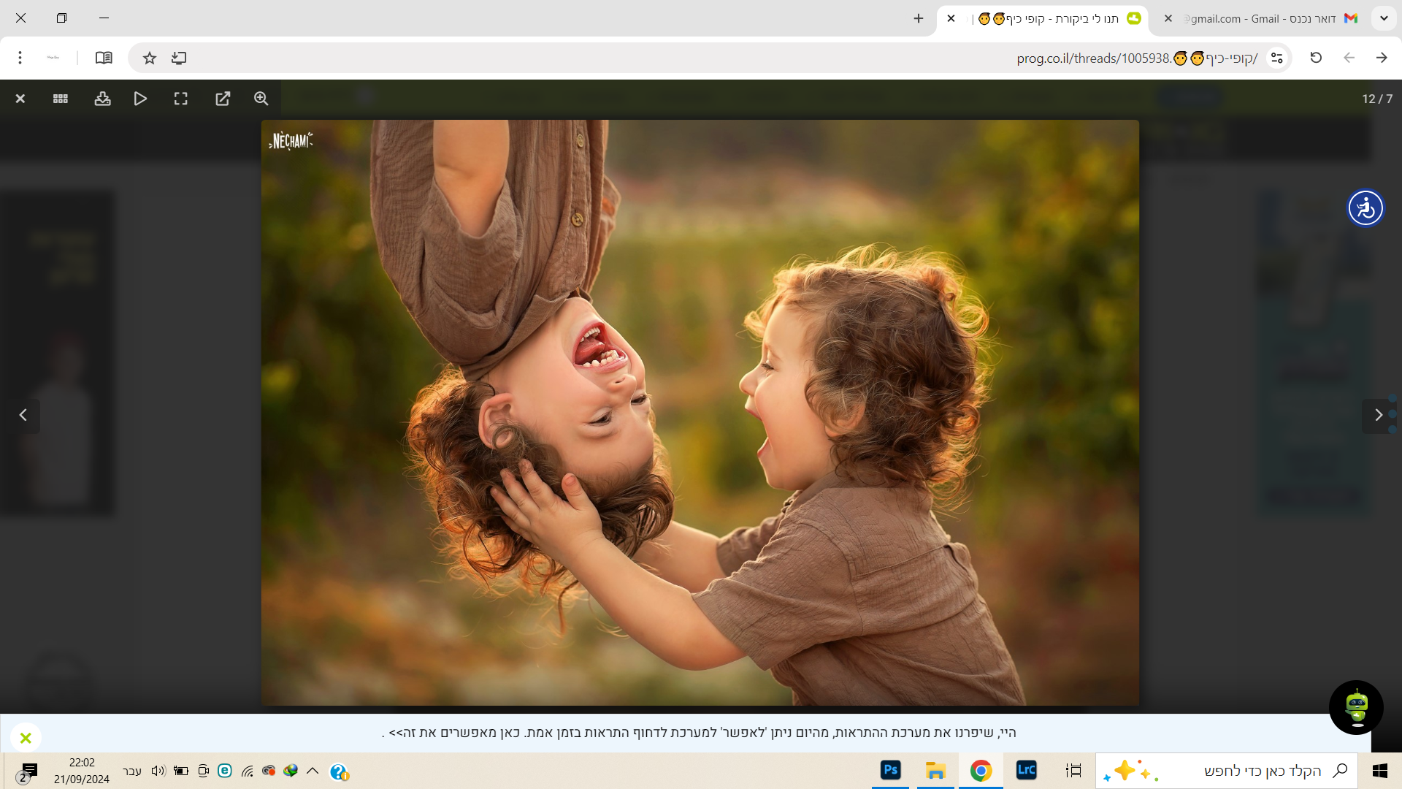The height and width of the screenshot is (789, 1402).
Task: Dismiss the notifications banner with green X
Action: point(26,738)
